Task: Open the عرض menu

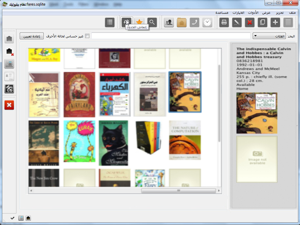Action: 266,12
